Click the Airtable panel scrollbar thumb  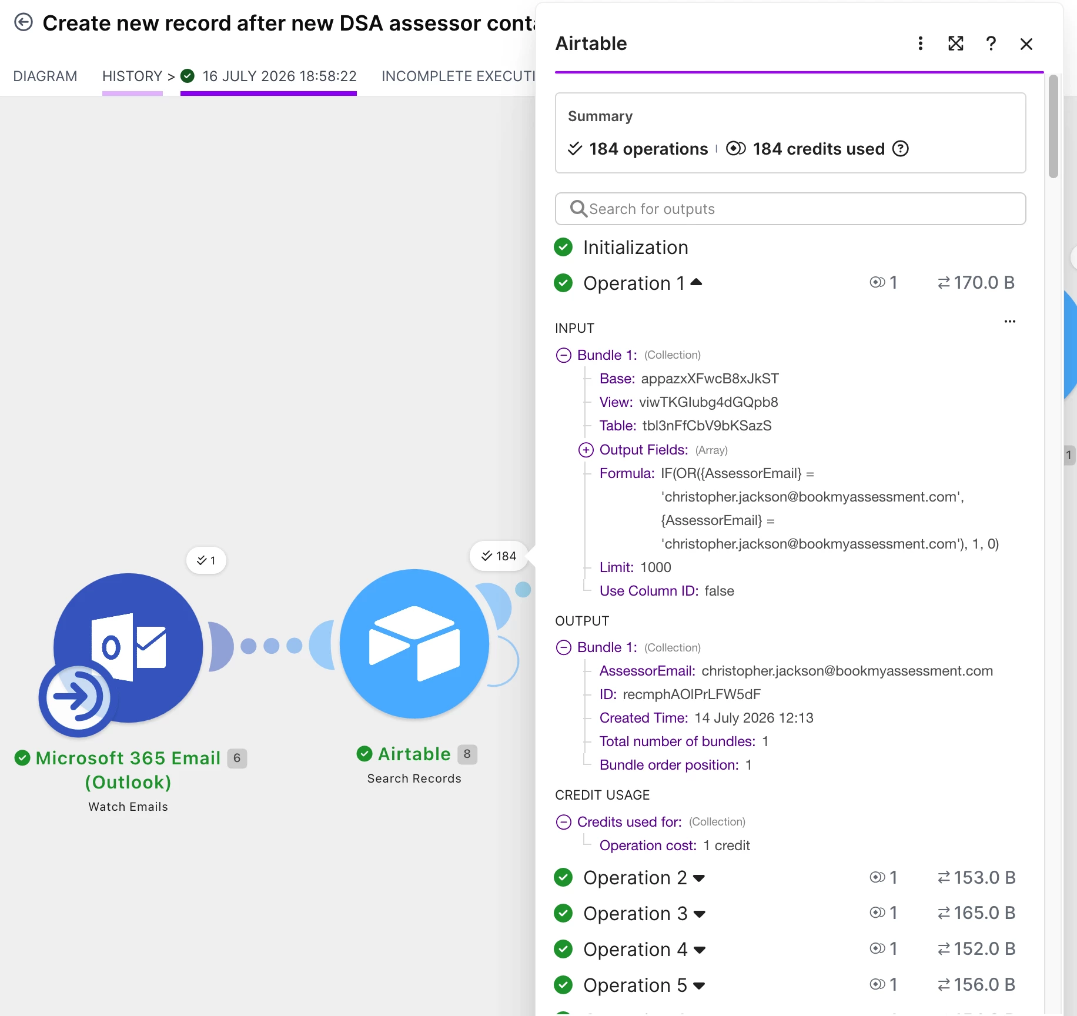(1053, 126)
